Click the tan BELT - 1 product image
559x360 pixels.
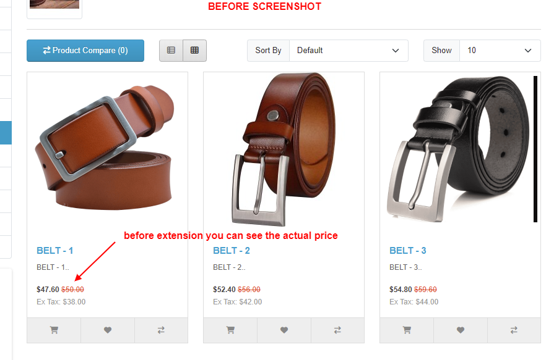pyautogui.click(x=105, y=148)
